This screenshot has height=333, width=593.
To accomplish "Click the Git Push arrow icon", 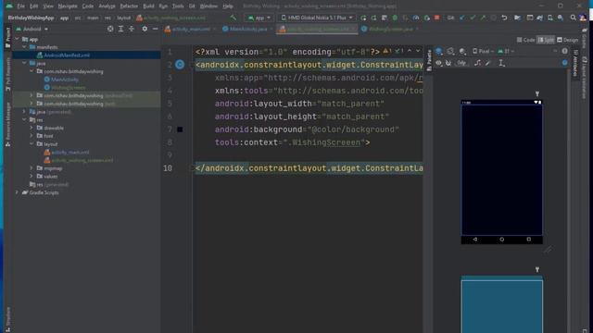I will tap(483, 18).
